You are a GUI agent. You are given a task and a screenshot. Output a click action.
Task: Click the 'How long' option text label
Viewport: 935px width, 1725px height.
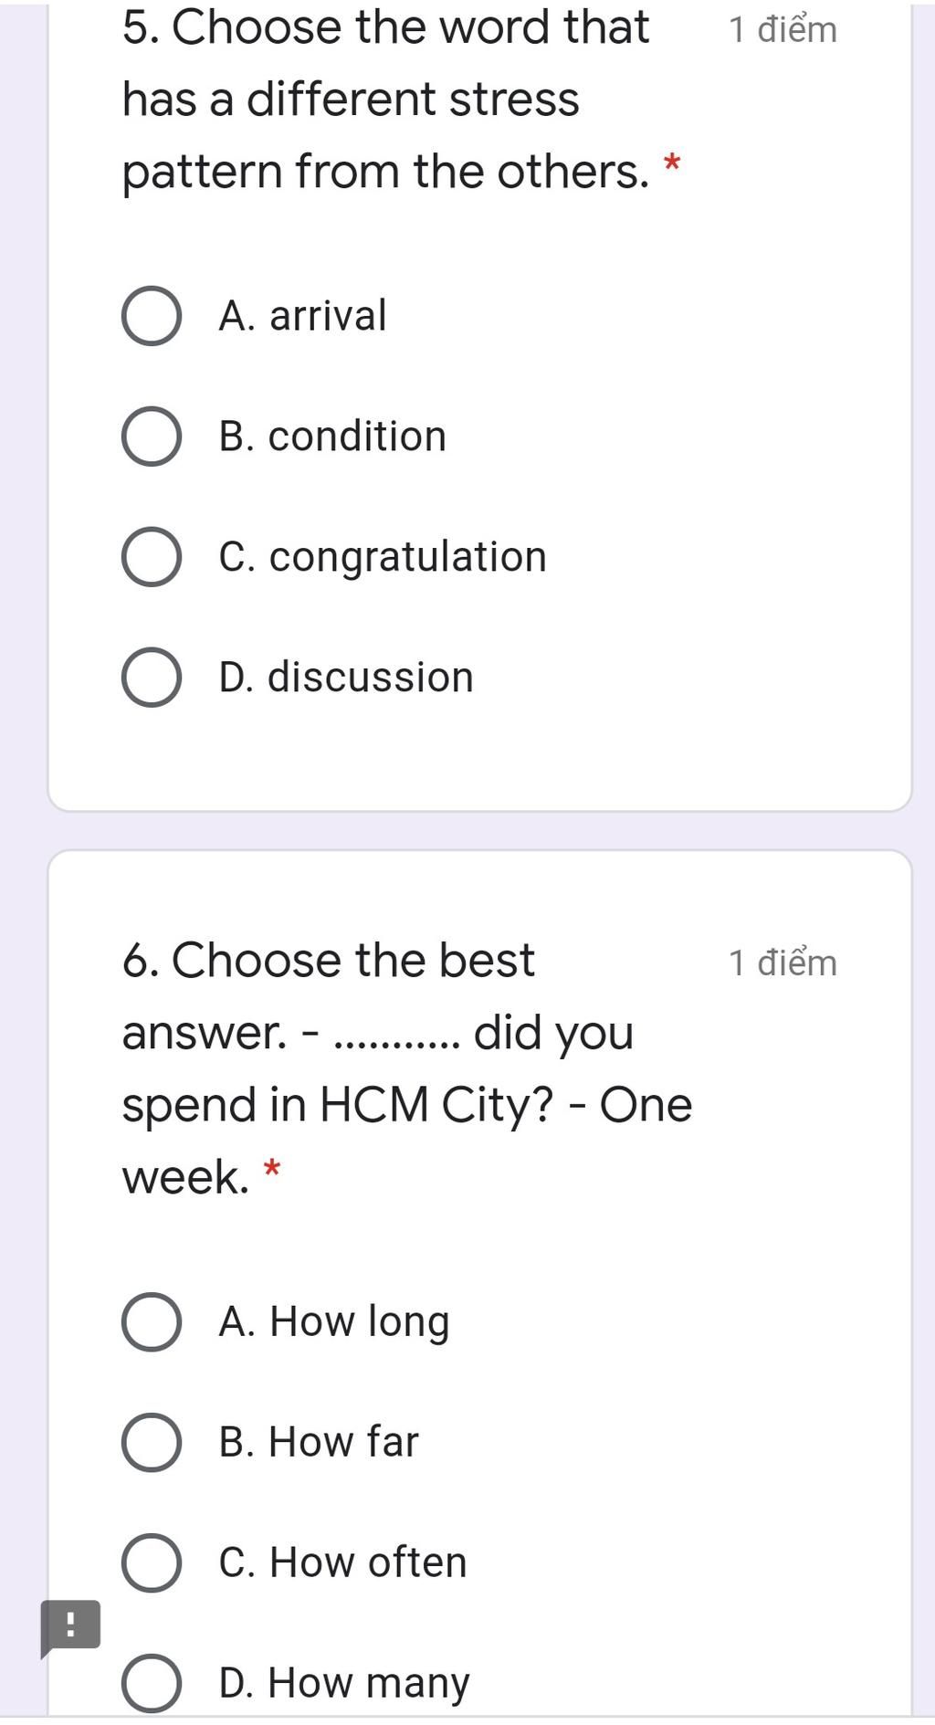[334, 1322]
